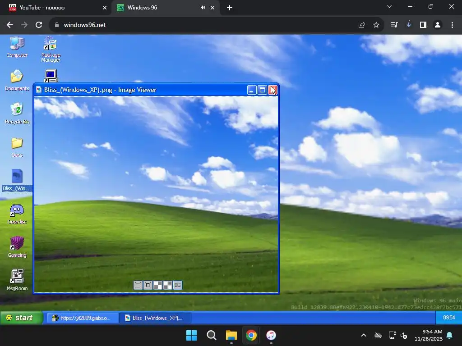Click the muted volume tray icon
Viewport: 462px width, 346px height.
click(x=404, y=335)
